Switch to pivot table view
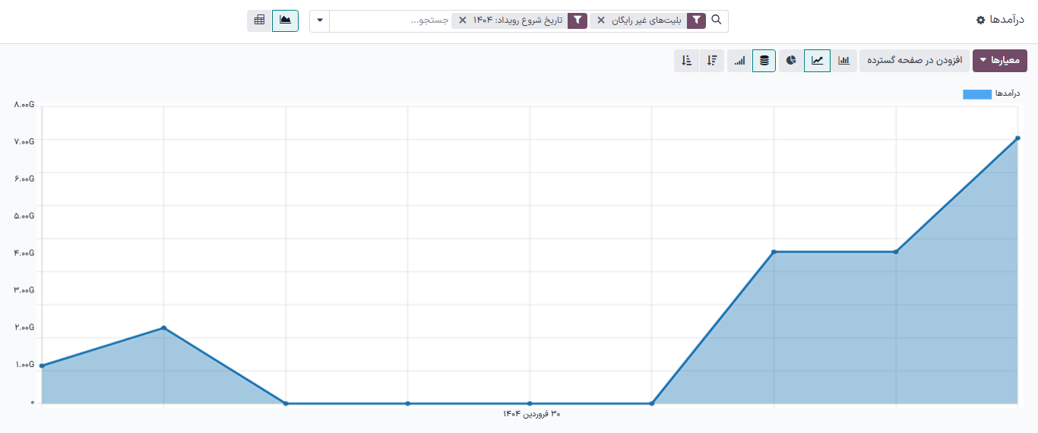Screen dimensions: 1038x433 [x=259, y=21]
